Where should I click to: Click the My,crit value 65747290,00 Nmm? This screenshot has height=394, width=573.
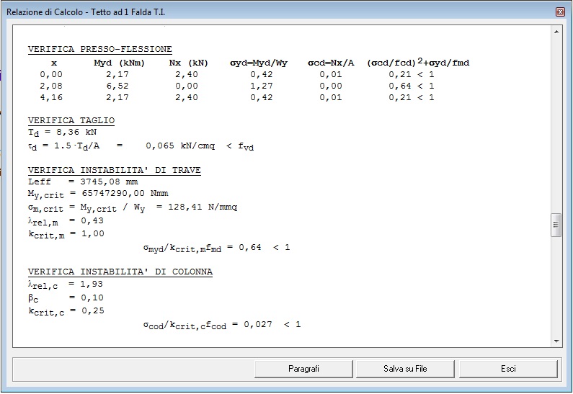[x=125, y=193]
